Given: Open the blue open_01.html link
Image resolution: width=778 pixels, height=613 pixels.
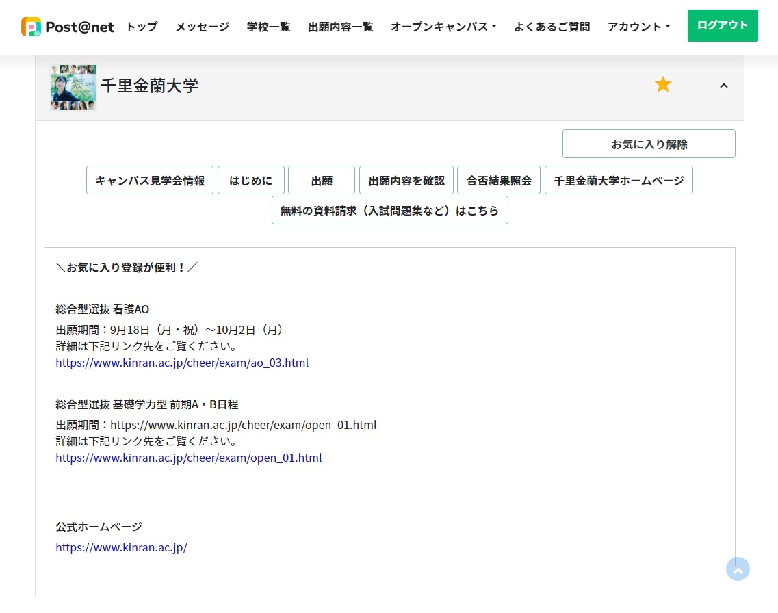Looking at the screenshot, I should point(189,458).
